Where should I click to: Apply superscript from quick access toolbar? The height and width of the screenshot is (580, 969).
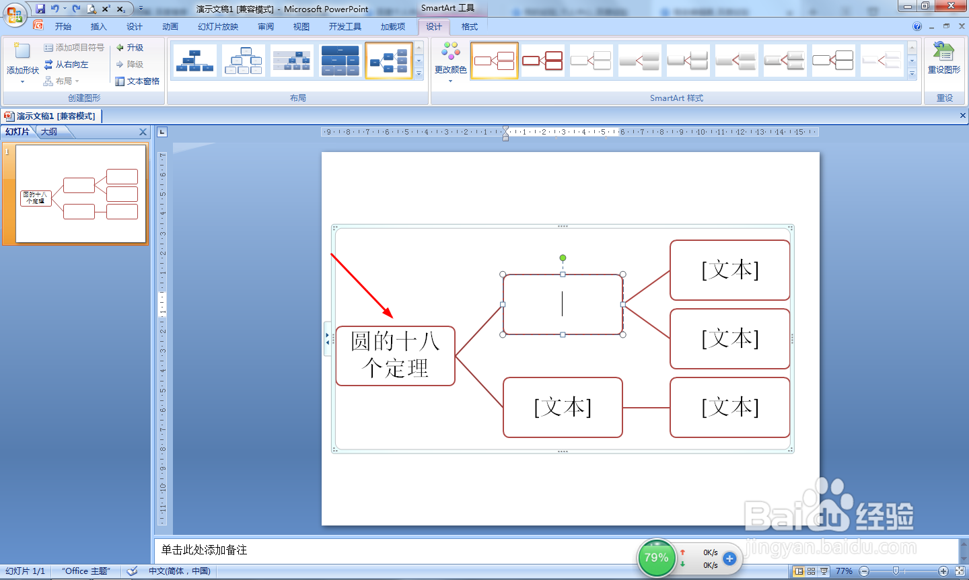click(x=106, y=9)
